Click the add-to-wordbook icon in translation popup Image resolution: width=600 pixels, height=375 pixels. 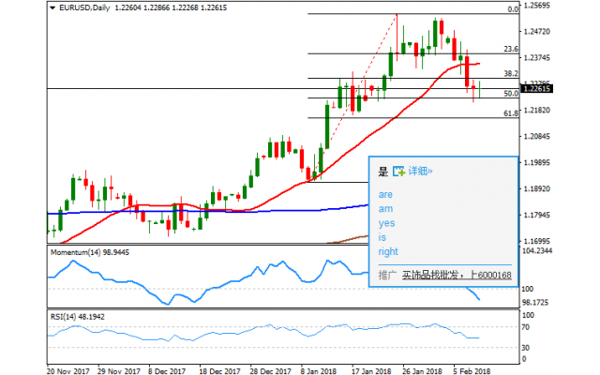point(398,172)
